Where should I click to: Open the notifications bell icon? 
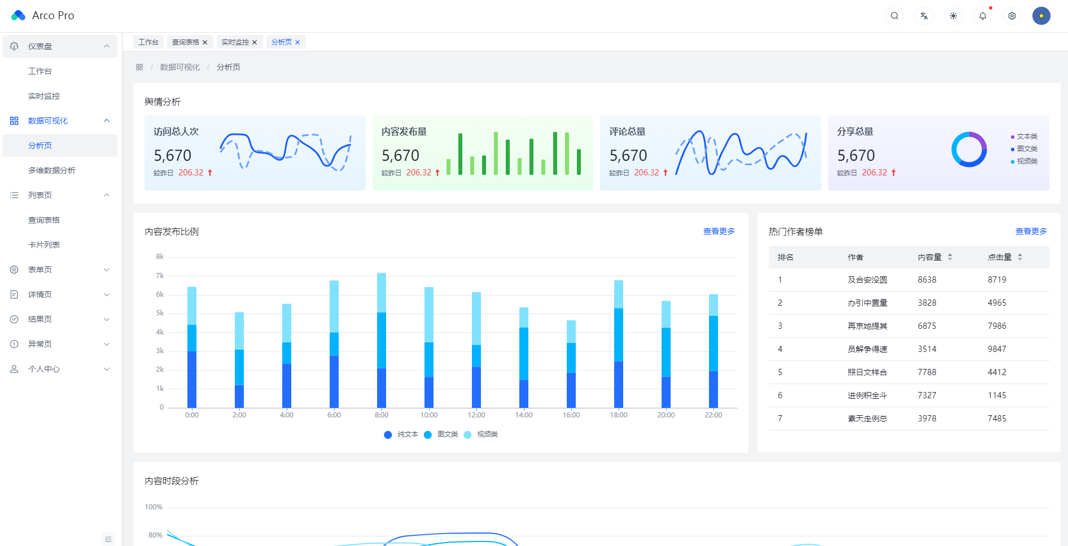(983, 16)
